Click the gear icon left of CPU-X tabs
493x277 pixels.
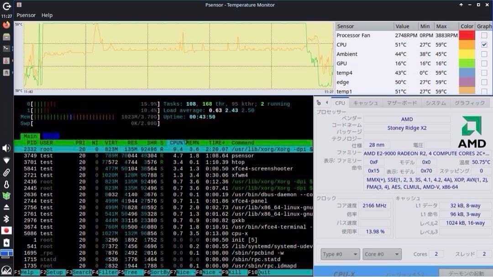(x=319, y=103)
